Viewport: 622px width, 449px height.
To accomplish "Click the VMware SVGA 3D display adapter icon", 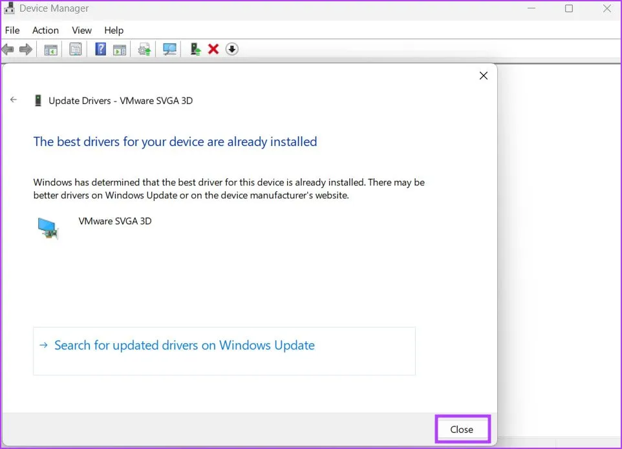I will (x=48, y=228).
